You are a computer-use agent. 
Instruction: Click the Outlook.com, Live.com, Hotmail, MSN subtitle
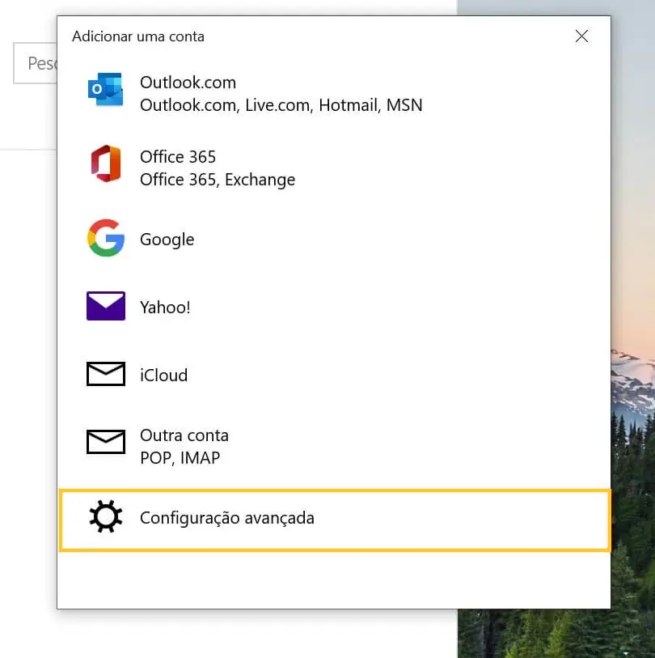(281, 105)
